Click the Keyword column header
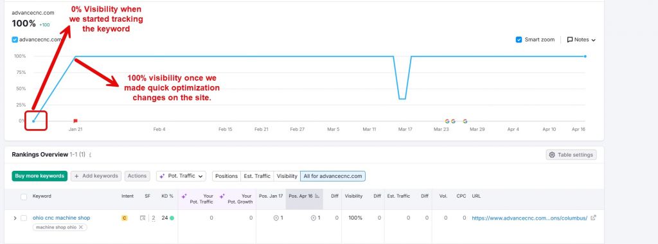This screenshot has width=658, height=244. [42, 196]
